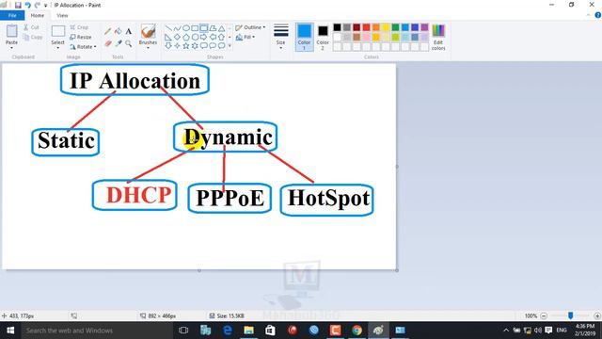Open Microsoft Edge from the taskbar
The width and height of the screenshot is (602, 339).
[228, 331]
